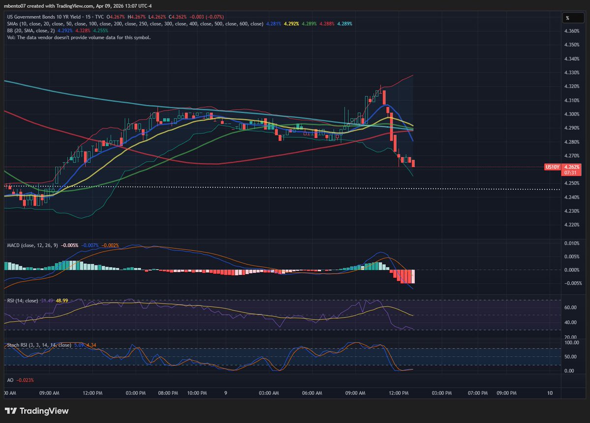Click the MACD signal value -0.002%
This screenshot has width=590, height=423.
[x=110, y=245]
